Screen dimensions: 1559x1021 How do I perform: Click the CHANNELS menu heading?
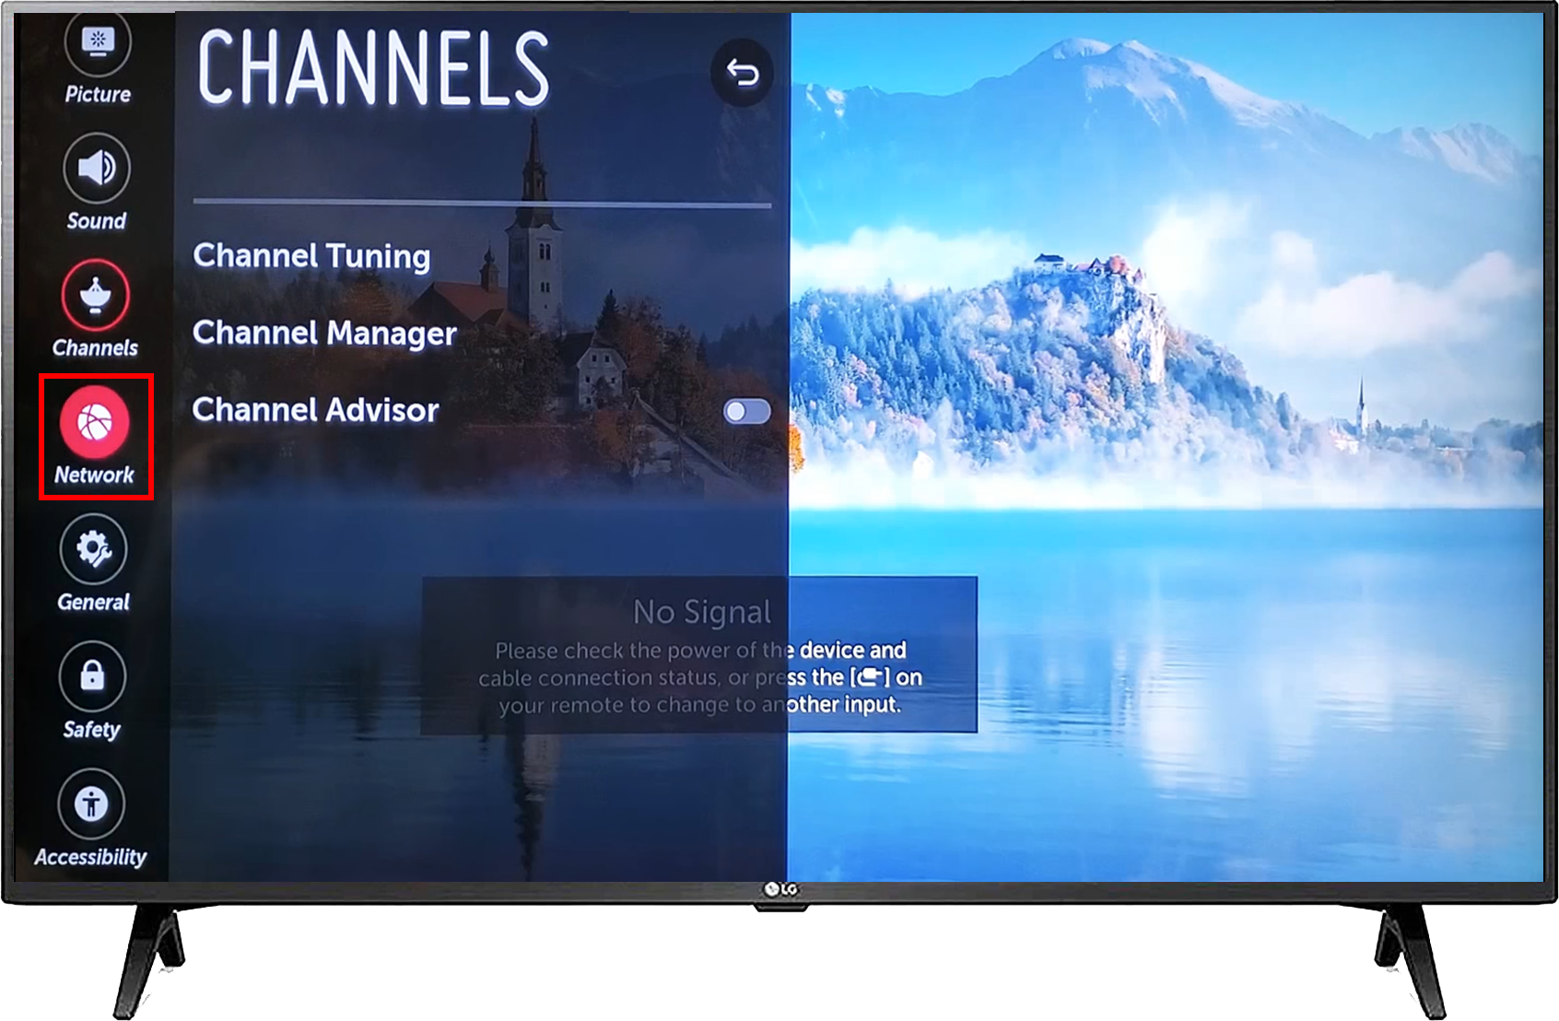(x=373, y=68)
